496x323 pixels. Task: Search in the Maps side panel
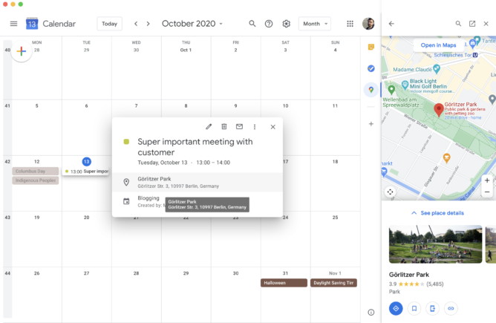pos(458,24)
